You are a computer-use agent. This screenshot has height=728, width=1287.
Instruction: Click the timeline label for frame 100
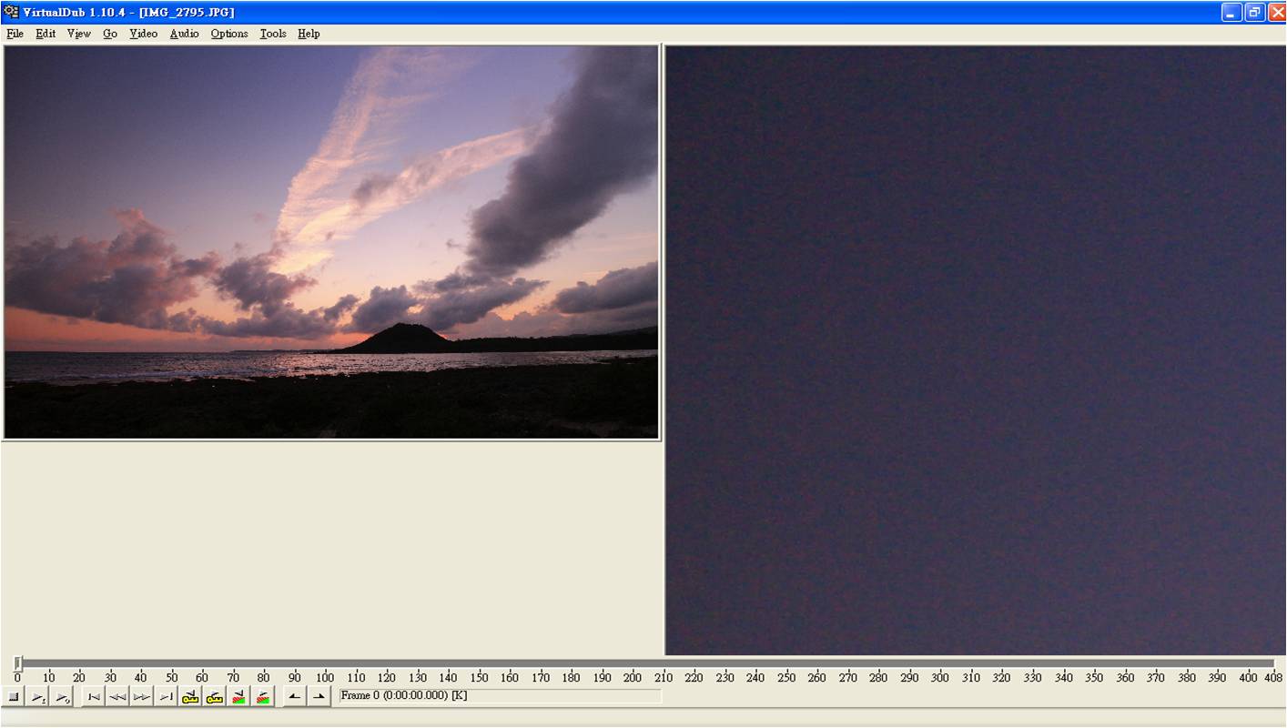click(x=325, y=677)
